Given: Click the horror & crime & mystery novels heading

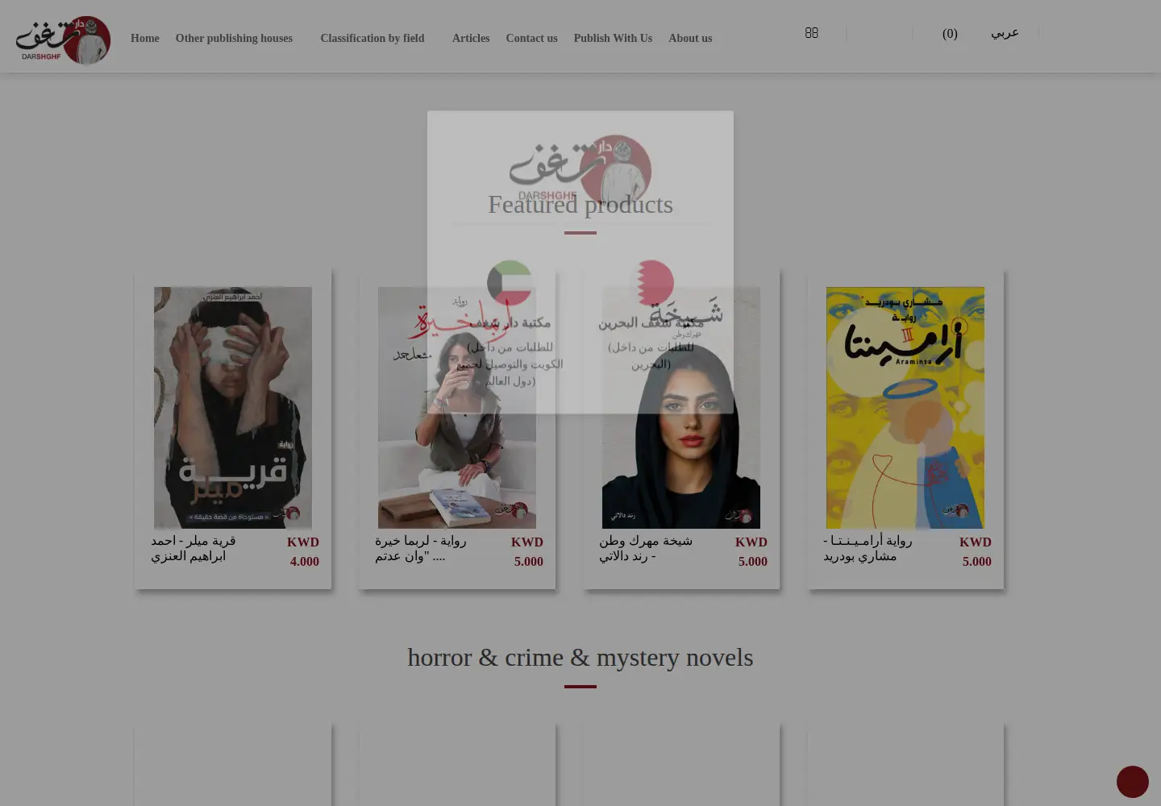Looking at the screenshot, I should 580,657.
